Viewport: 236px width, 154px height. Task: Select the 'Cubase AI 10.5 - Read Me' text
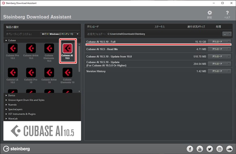[x=102, y=49]
